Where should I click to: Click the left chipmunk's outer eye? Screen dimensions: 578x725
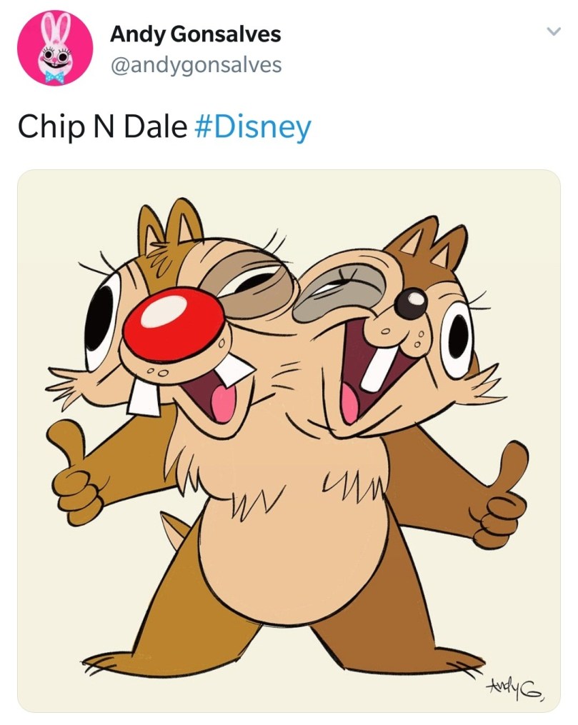(x=99, y=320)
